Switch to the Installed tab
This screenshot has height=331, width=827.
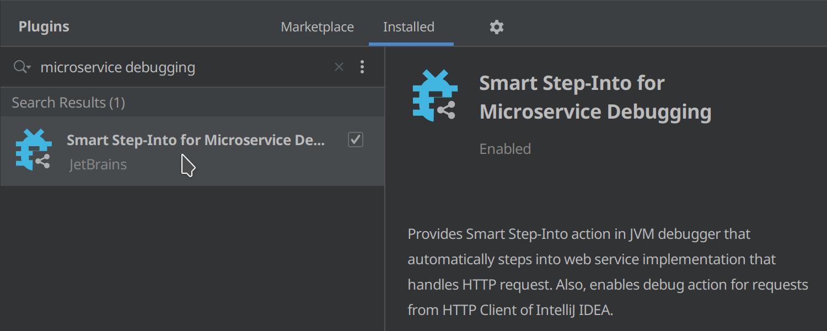click(x=409, y=27)
